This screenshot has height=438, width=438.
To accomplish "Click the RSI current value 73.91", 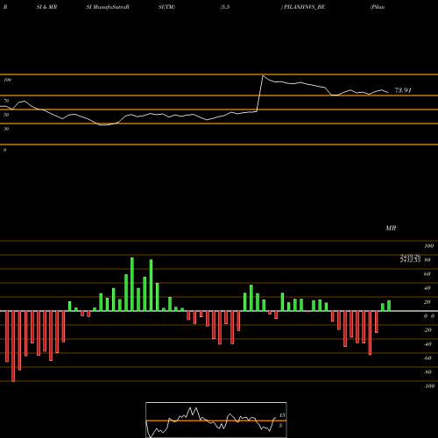I will (403, 90).
